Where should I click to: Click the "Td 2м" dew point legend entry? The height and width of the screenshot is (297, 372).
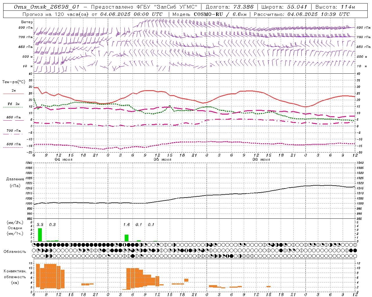(x=13, y=104)
